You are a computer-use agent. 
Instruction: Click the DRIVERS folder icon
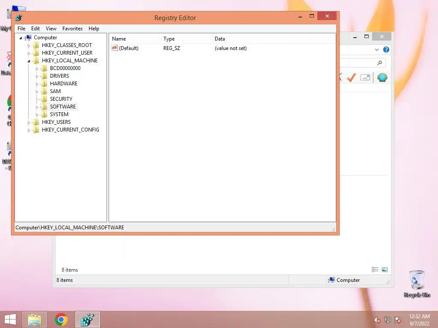tap(44, 76)
